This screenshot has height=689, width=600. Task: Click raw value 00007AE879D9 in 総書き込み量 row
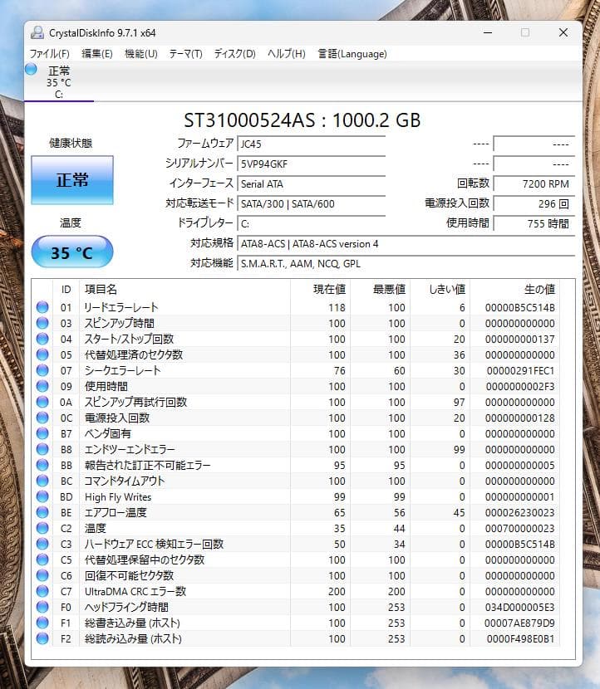pos(519,623)
